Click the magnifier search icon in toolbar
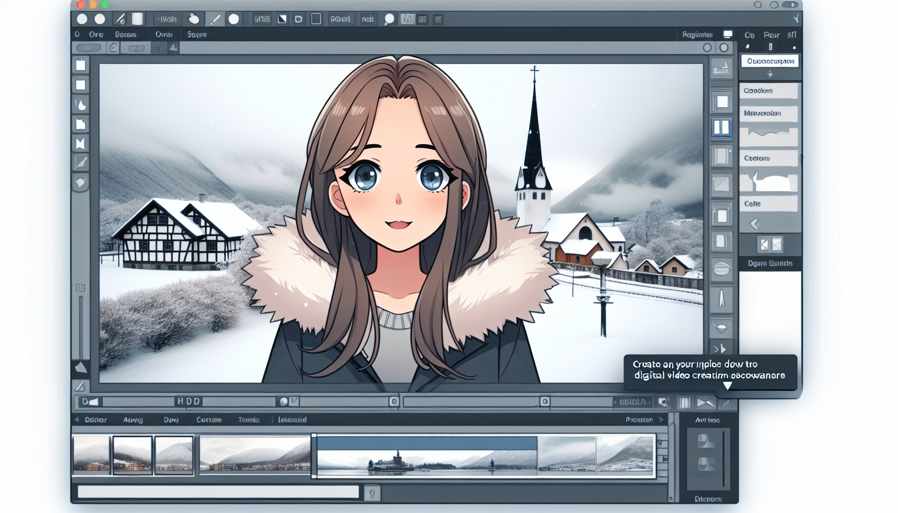This screenshot has height=513, width=898. [389, 20]
